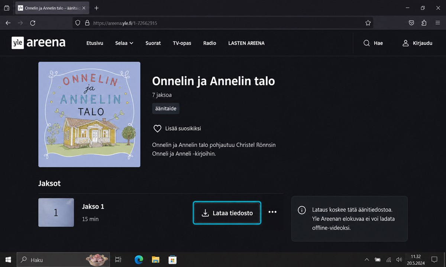Viewport: 446px width, 267px height.
Task: Bookmark this page with the star
Action: (x=368, y=23)
